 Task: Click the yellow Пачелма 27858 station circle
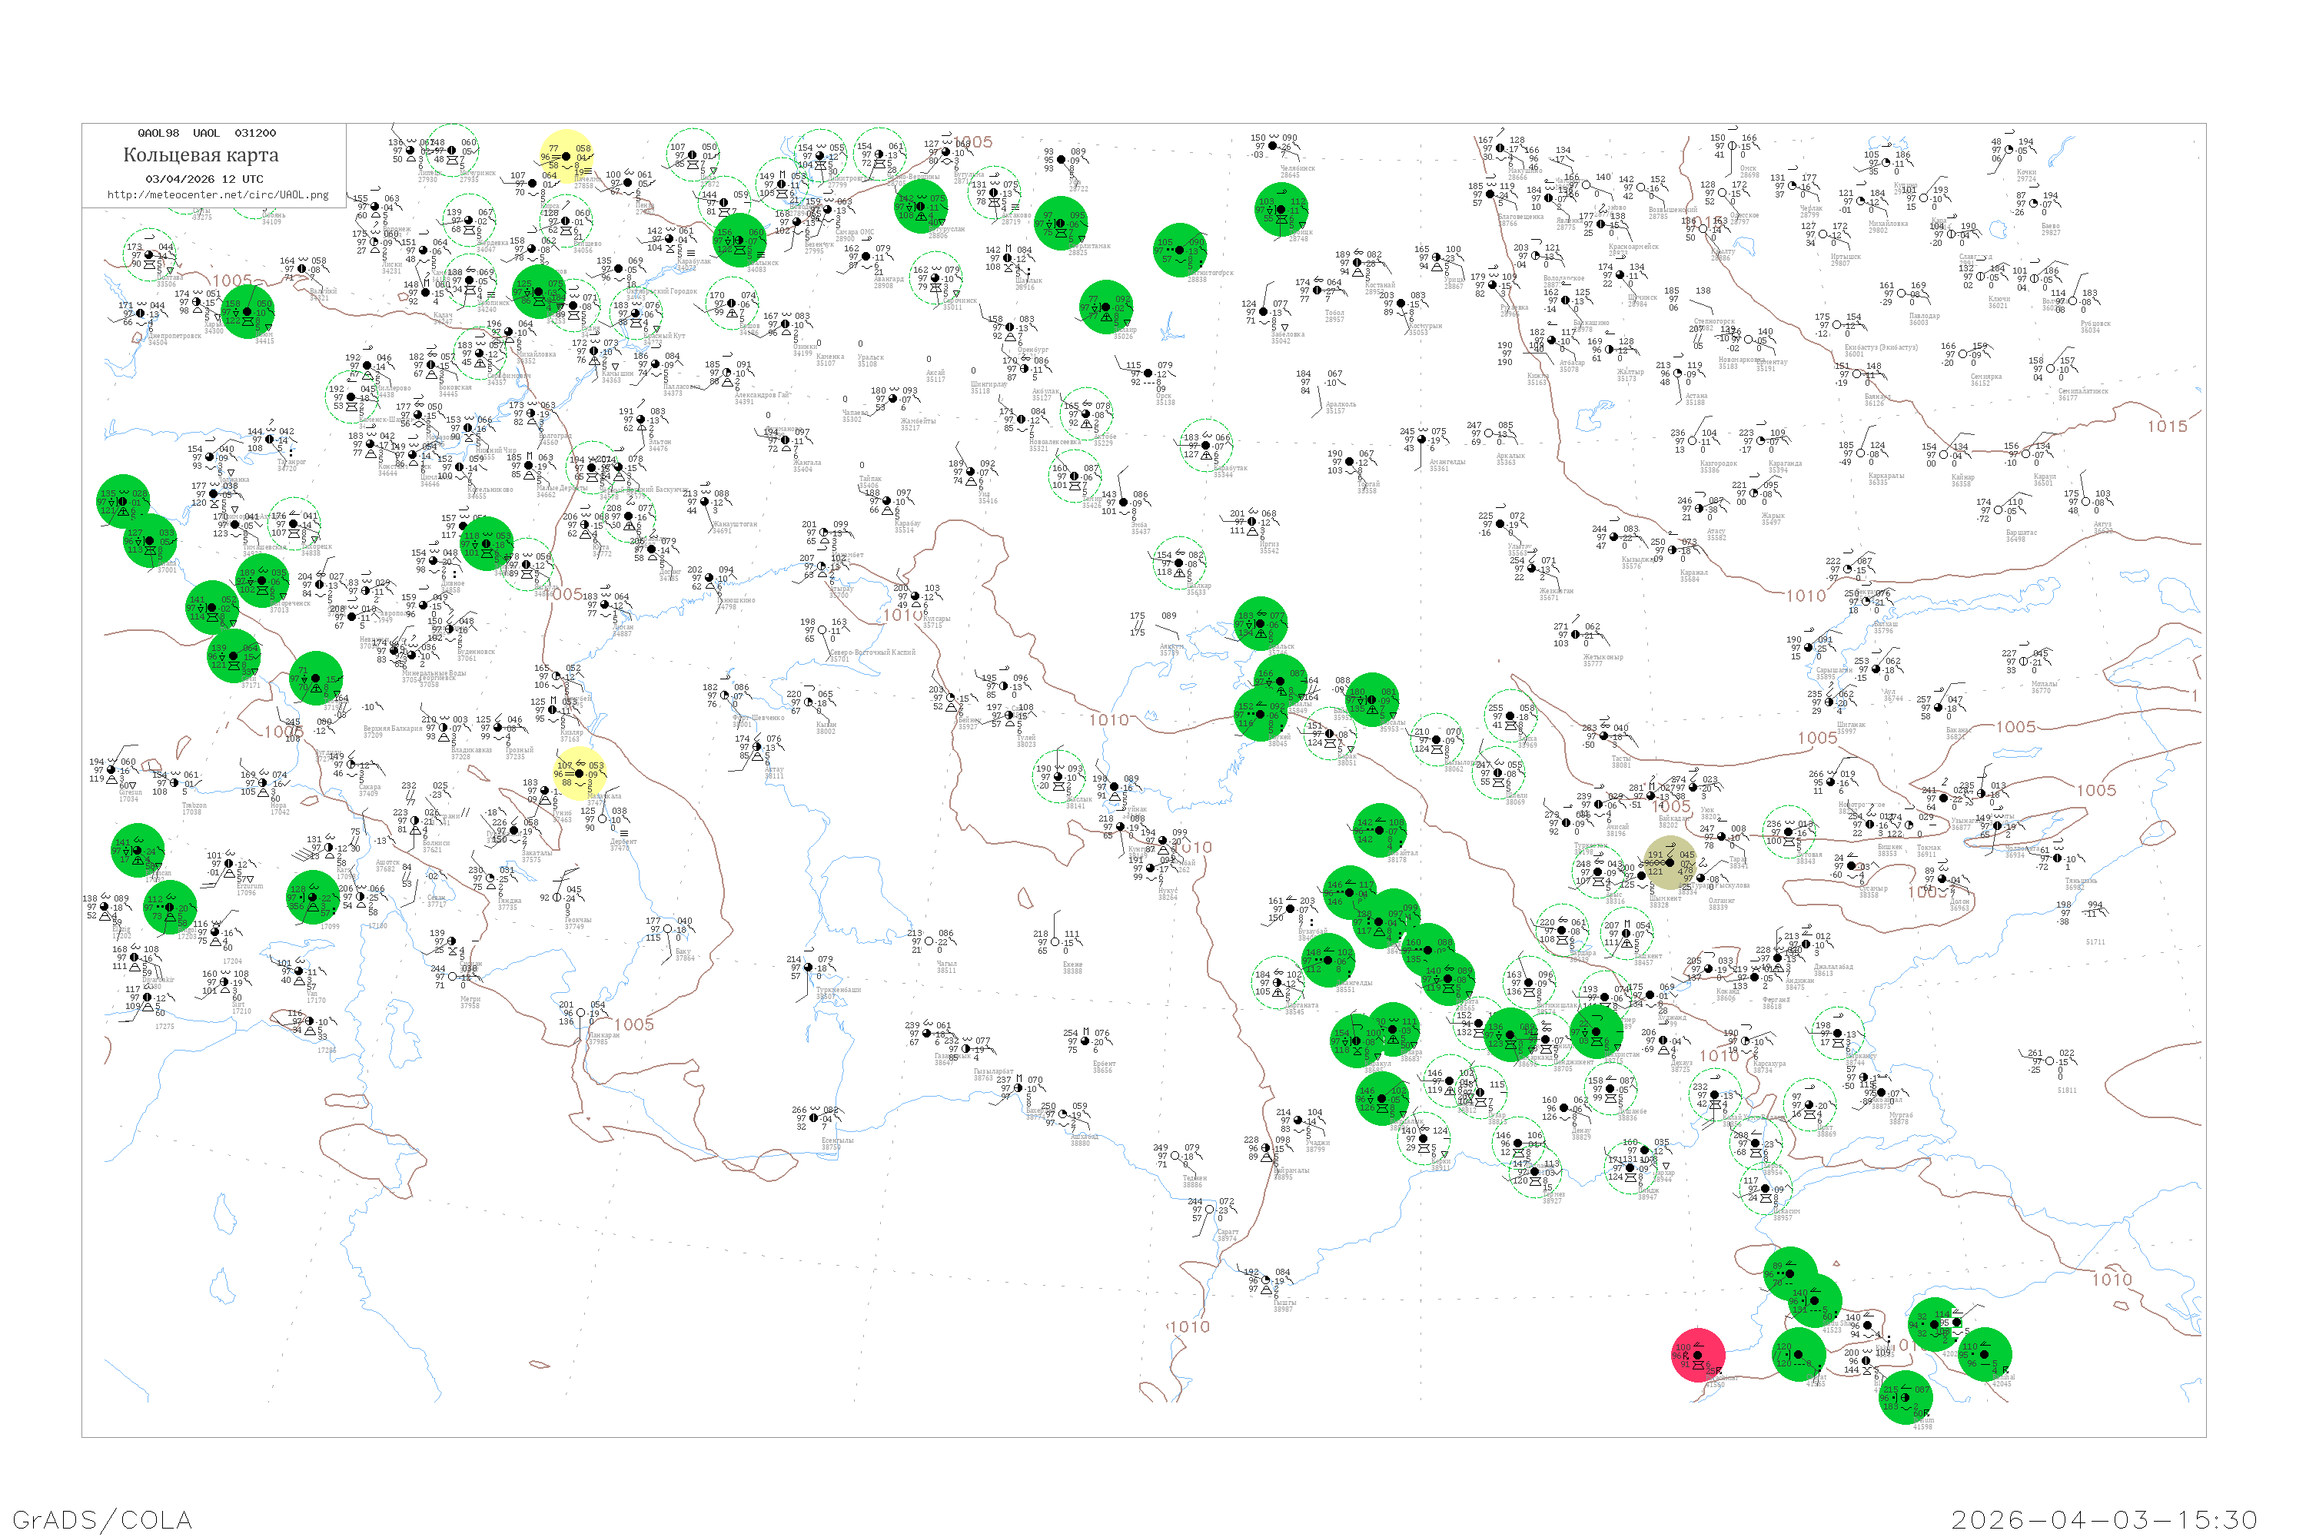click(566, 157)
